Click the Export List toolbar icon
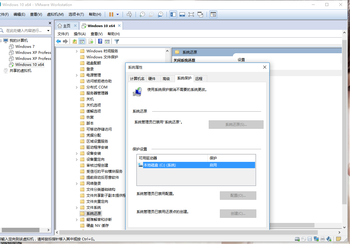Viewport: 350px width, 244px height. pos(91,41)
